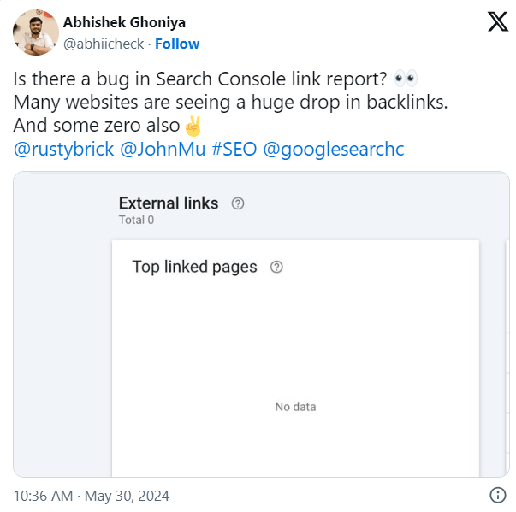The height and width of the screenshot is (512, 516).
Task: Click the Abhishek Ghoniya display name
Action: [124, 22]
